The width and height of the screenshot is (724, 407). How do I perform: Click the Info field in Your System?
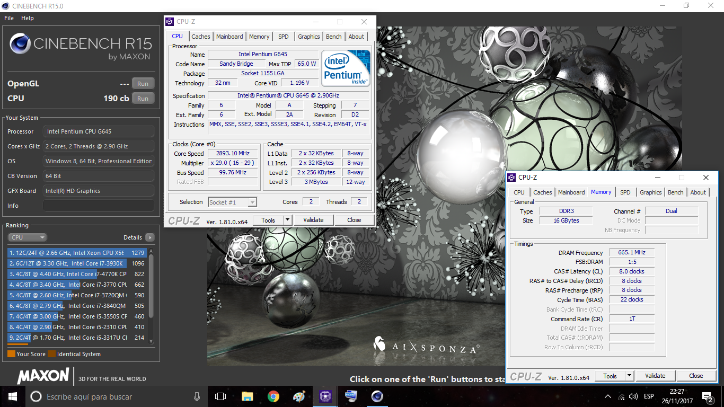tap(99, 206)
